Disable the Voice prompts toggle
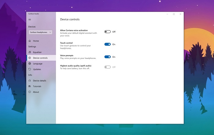Image resolution: width=214 pixels, height=135 pixels. [x=107, y=57]
